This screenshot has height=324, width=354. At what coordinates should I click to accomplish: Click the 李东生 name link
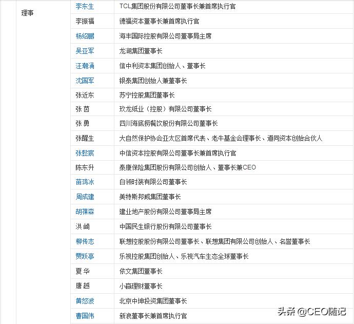pos(85,7)
